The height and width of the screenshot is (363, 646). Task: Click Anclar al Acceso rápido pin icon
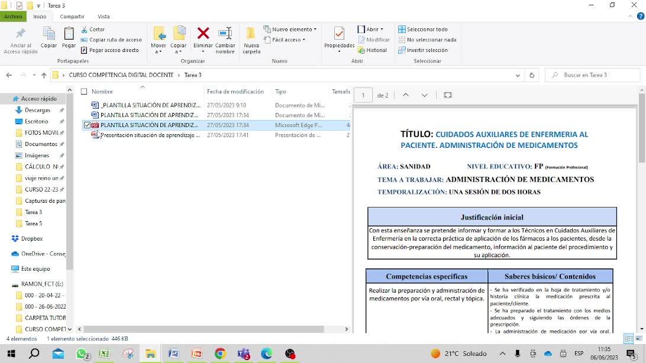21,34
